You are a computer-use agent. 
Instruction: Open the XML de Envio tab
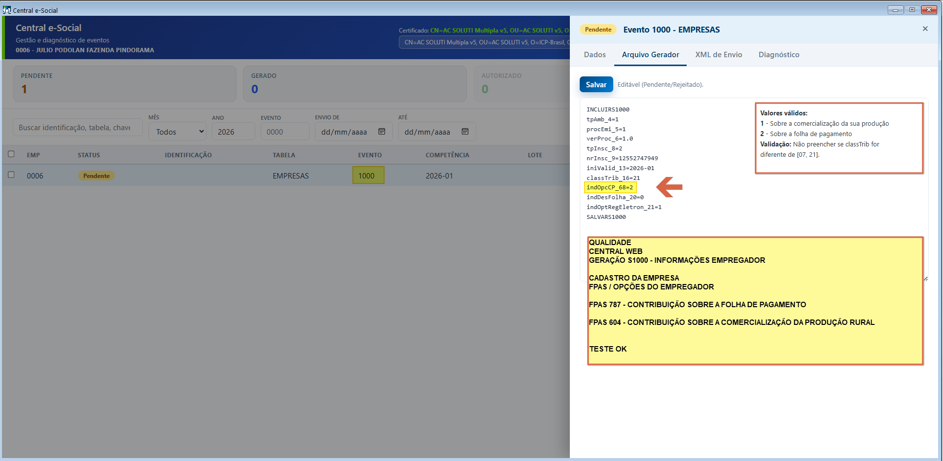point(718,55)
